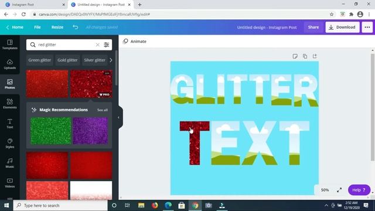This screenshot has height=211, width=375.
Task: Click the Windows taskbar search box
Action: pyautogui.click(x=60, y=206)
